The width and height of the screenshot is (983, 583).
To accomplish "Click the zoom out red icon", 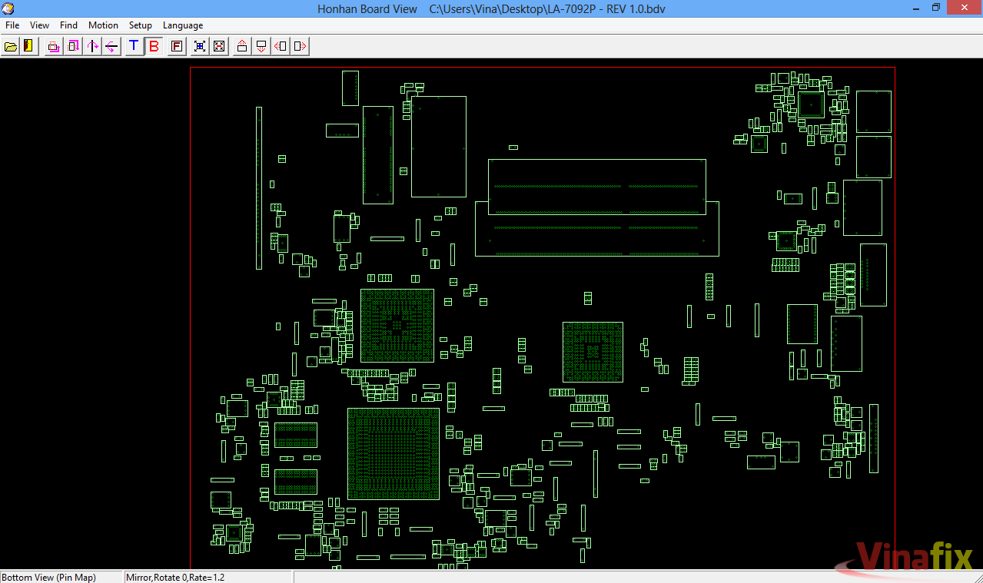I will point(219,46).
